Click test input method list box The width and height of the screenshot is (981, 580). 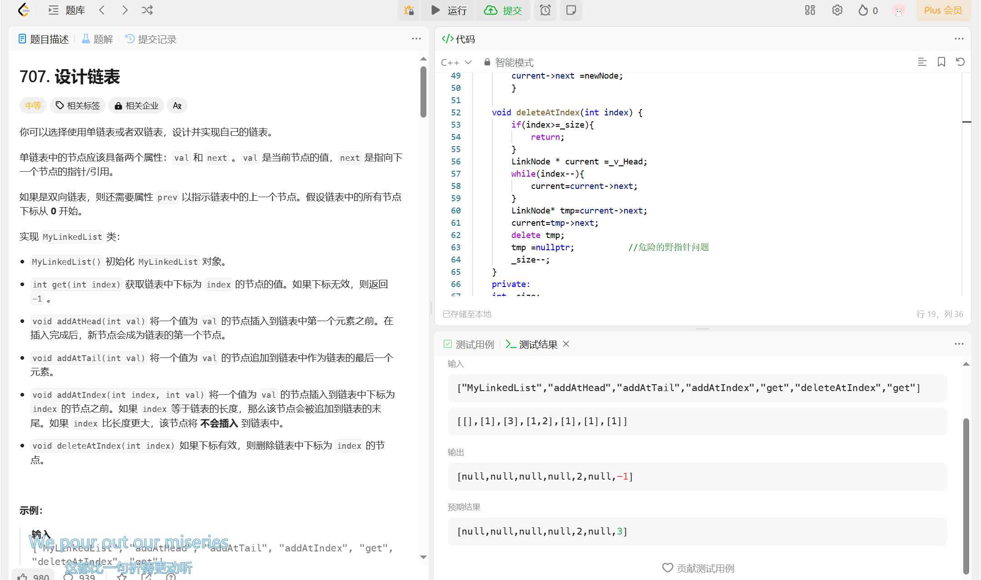pos(697,388)
